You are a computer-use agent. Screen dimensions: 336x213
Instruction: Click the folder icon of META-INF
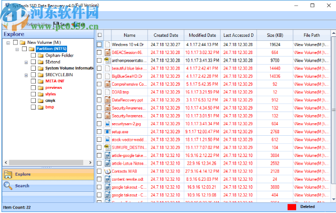click(41, 81)
